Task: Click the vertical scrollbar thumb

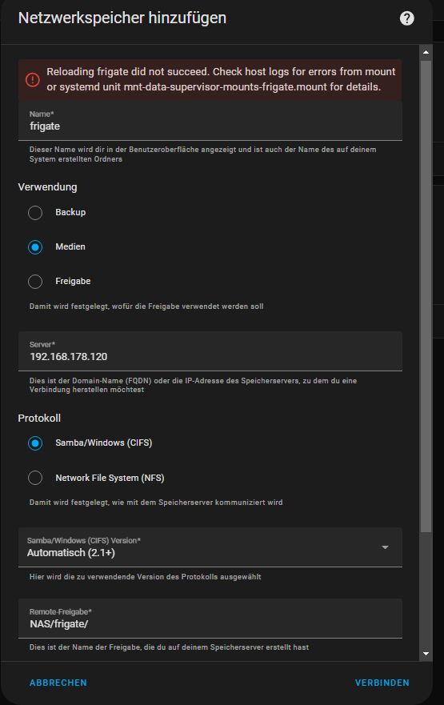Action: tap(426, 297)
